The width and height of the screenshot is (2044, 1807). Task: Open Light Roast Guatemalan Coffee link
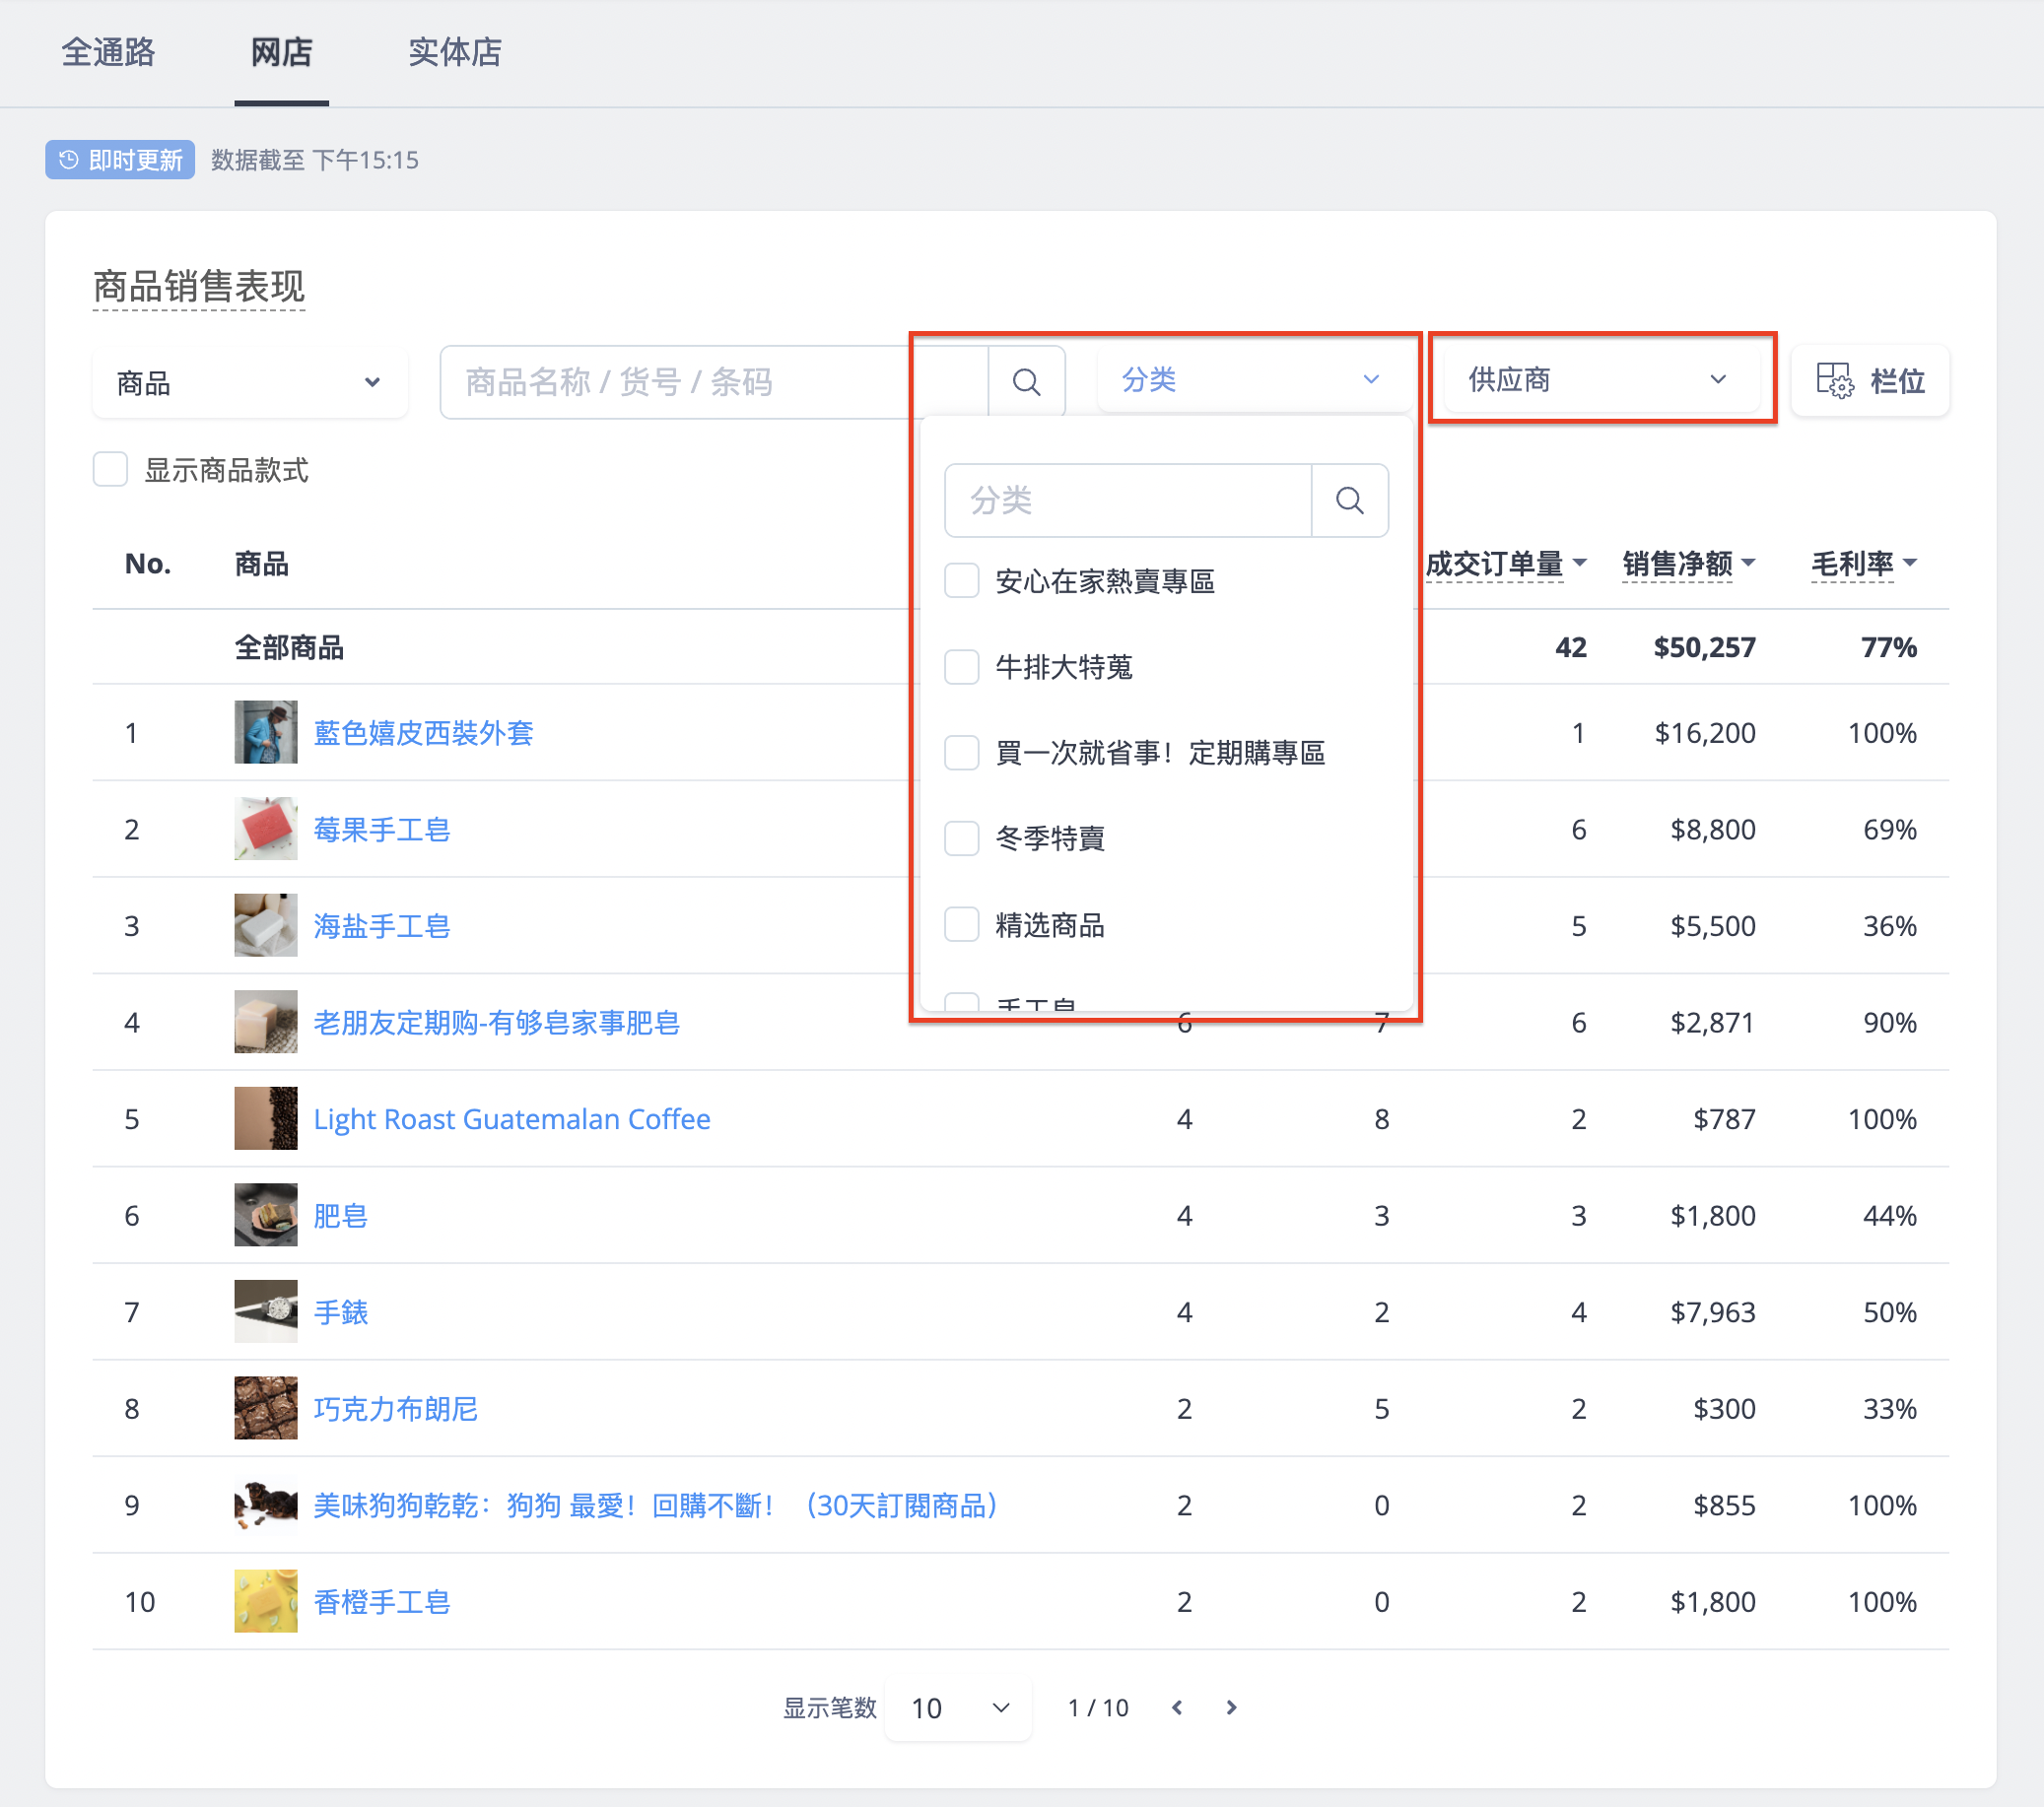coord(512,1118)
